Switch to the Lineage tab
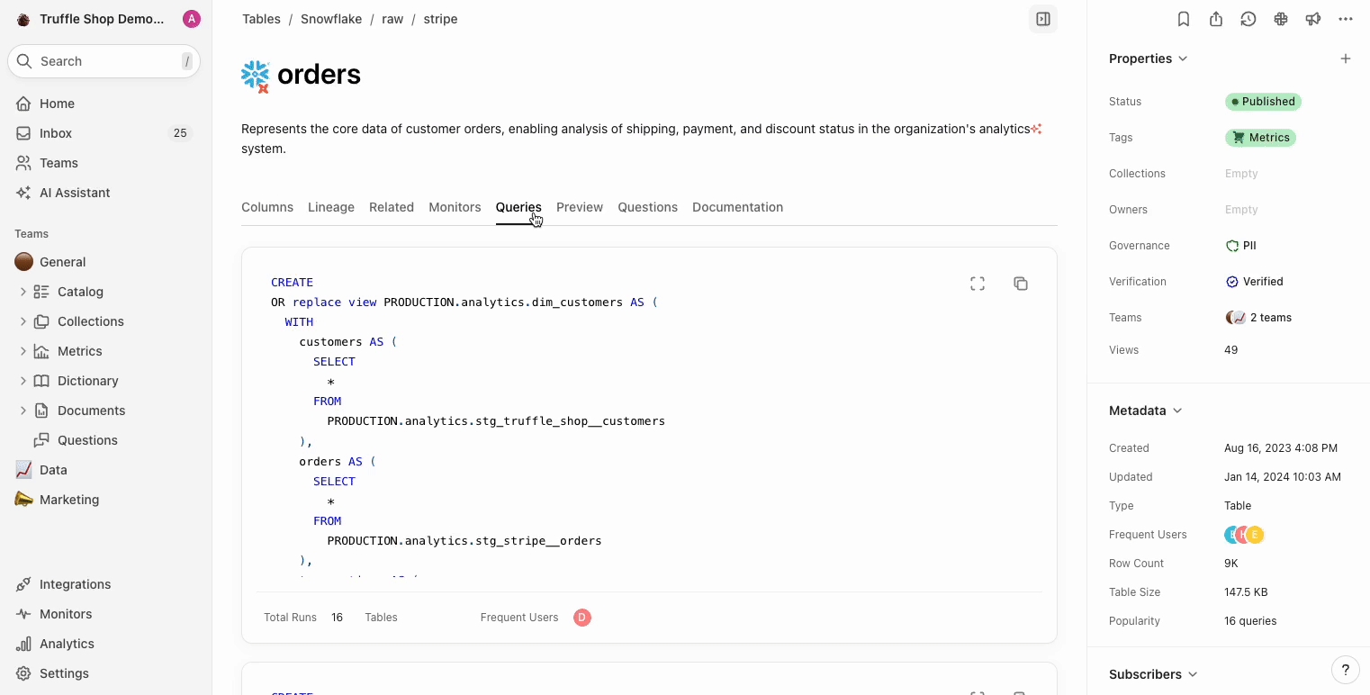 (331, 207)
